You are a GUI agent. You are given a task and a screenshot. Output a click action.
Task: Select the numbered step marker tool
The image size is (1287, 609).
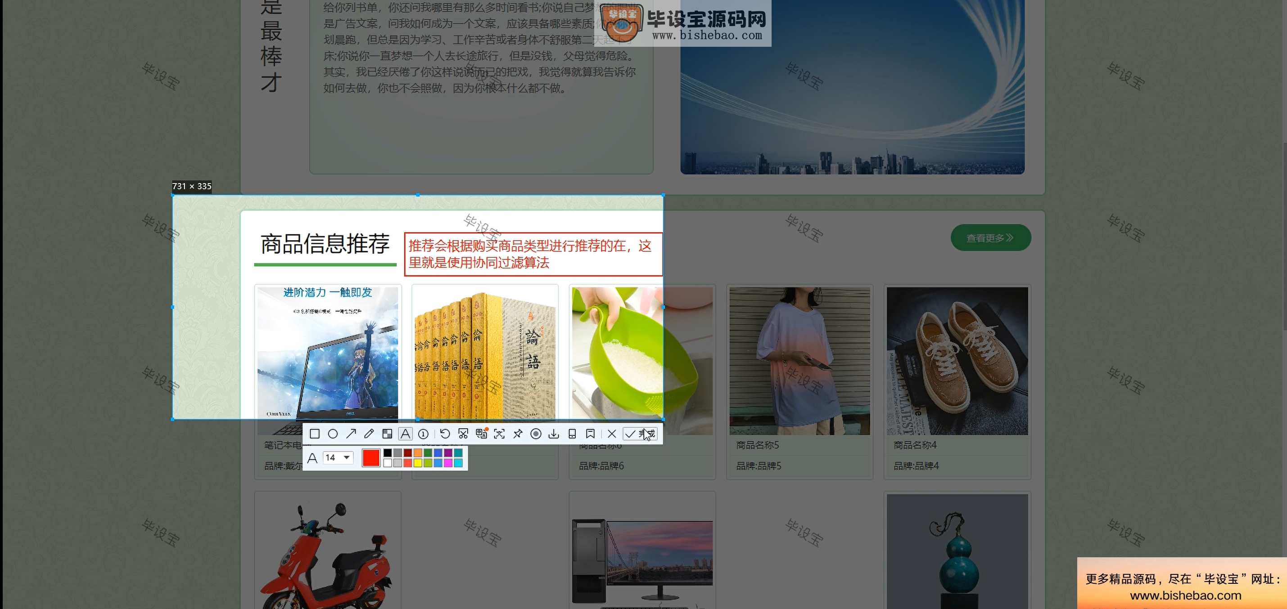(423, 434)
